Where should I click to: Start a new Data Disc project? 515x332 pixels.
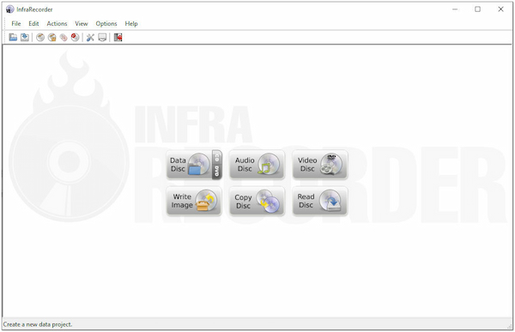point(190,165)
